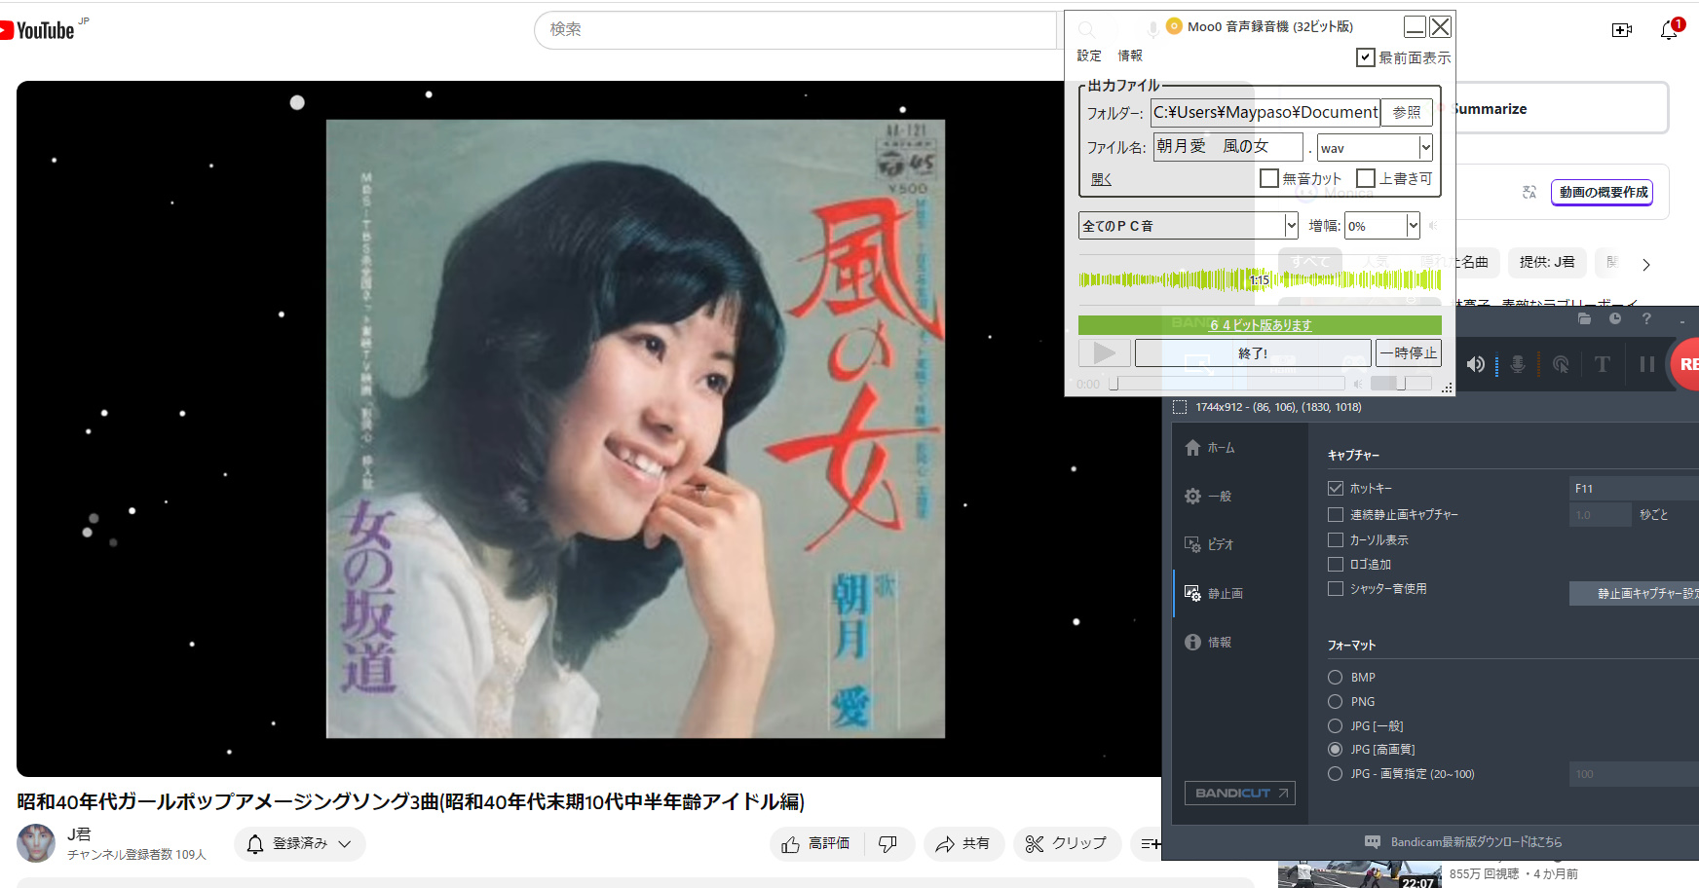
Task: Open the 全てのPC音 source dropdown
Action: 1189,226
